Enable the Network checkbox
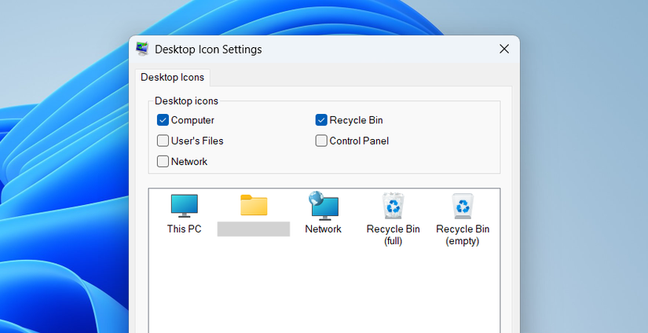 (x=163, y=162)
